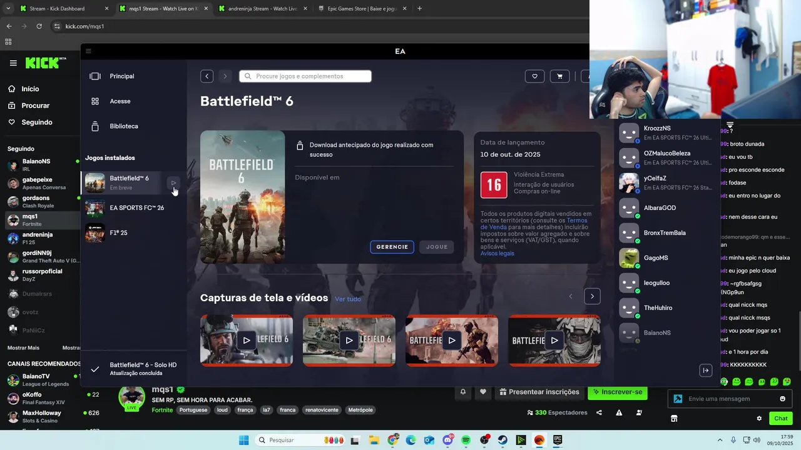Play first Battlefield 6 video thumbnail
801x450 pixels.
pos(247,341)
